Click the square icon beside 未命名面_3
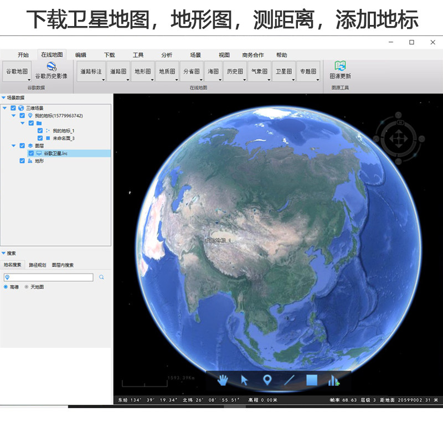 click(x=48, y=138)
